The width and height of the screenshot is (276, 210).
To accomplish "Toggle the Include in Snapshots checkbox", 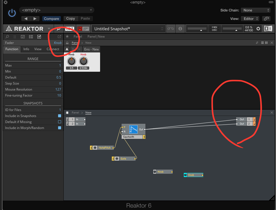I will pos(59,116).
